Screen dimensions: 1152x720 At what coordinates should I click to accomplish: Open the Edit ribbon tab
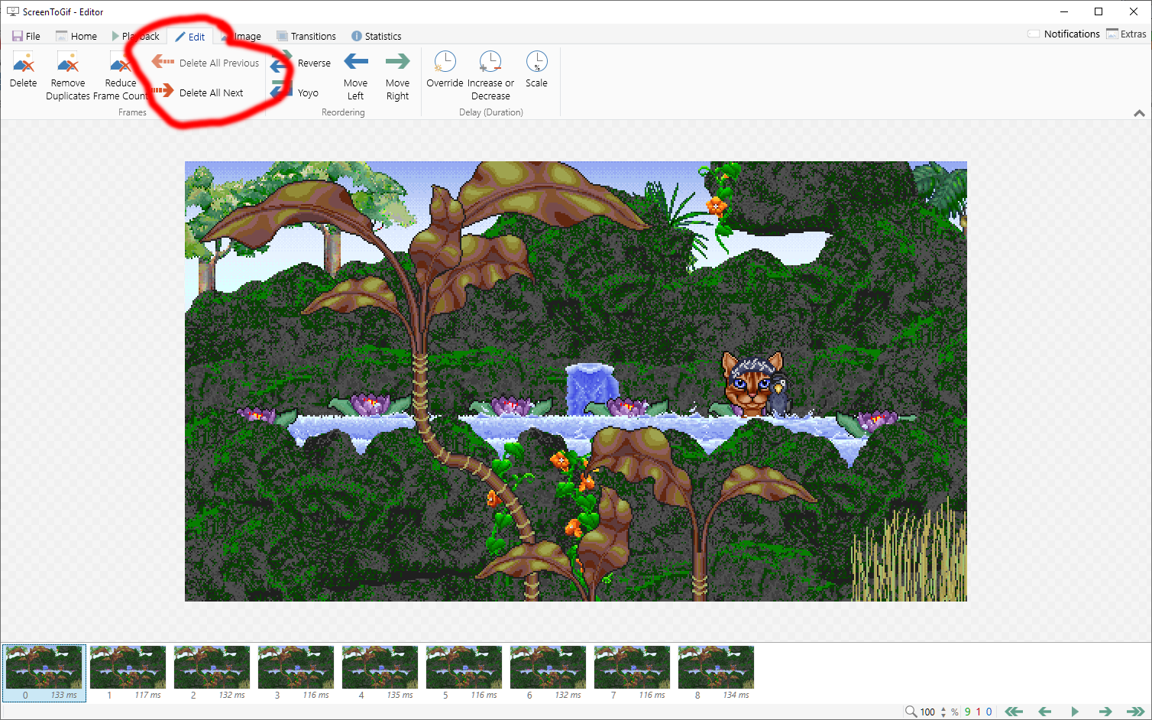[190, 36]
